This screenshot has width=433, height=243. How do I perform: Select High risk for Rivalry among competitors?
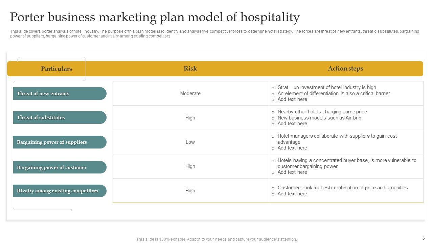pyautogui.click(x=190, y=191)
